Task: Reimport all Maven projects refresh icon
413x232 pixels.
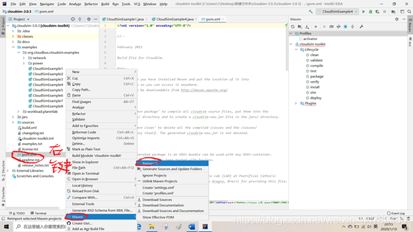Action: click(x=293, y=27)
